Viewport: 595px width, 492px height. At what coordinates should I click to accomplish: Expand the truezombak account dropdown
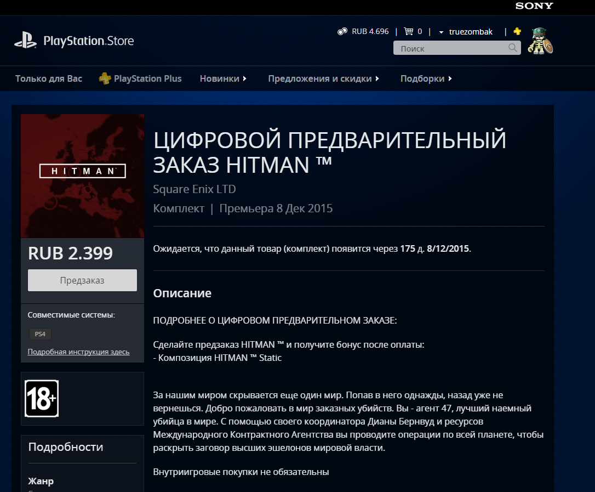tap(466, 32)
